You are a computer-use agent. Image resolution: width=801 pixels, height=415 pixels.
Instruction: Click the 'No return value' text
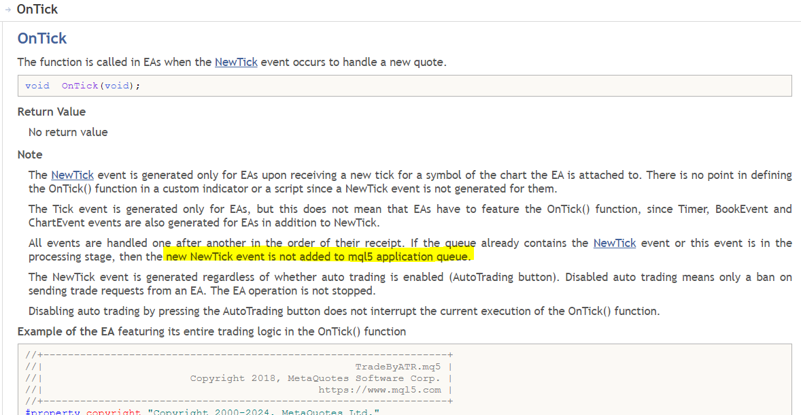(68, 132)
